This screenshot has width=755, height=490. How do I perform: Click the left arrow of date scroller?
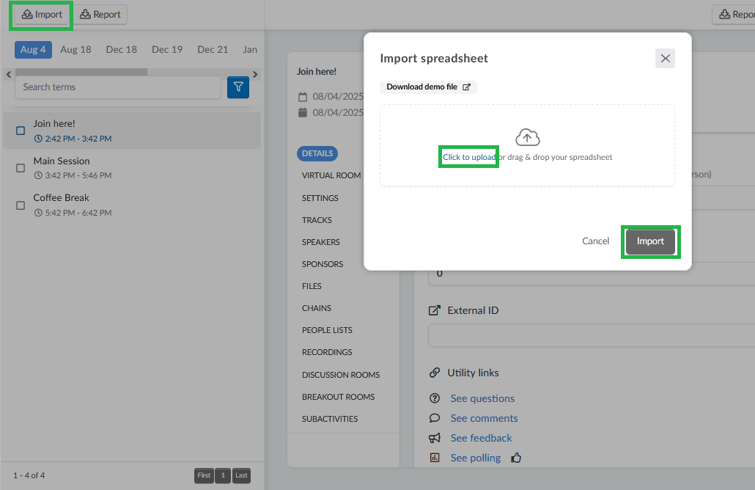(x=9, y=74)
